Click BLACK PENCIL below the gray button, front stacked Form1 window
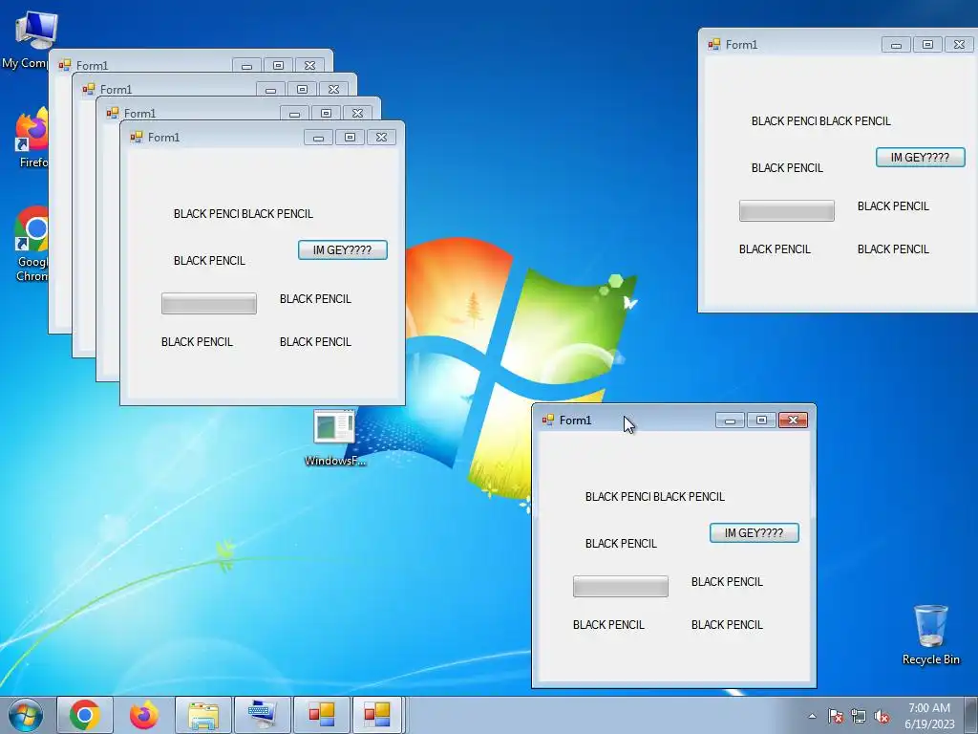The image size is (978, 734). tap(197, 342)
